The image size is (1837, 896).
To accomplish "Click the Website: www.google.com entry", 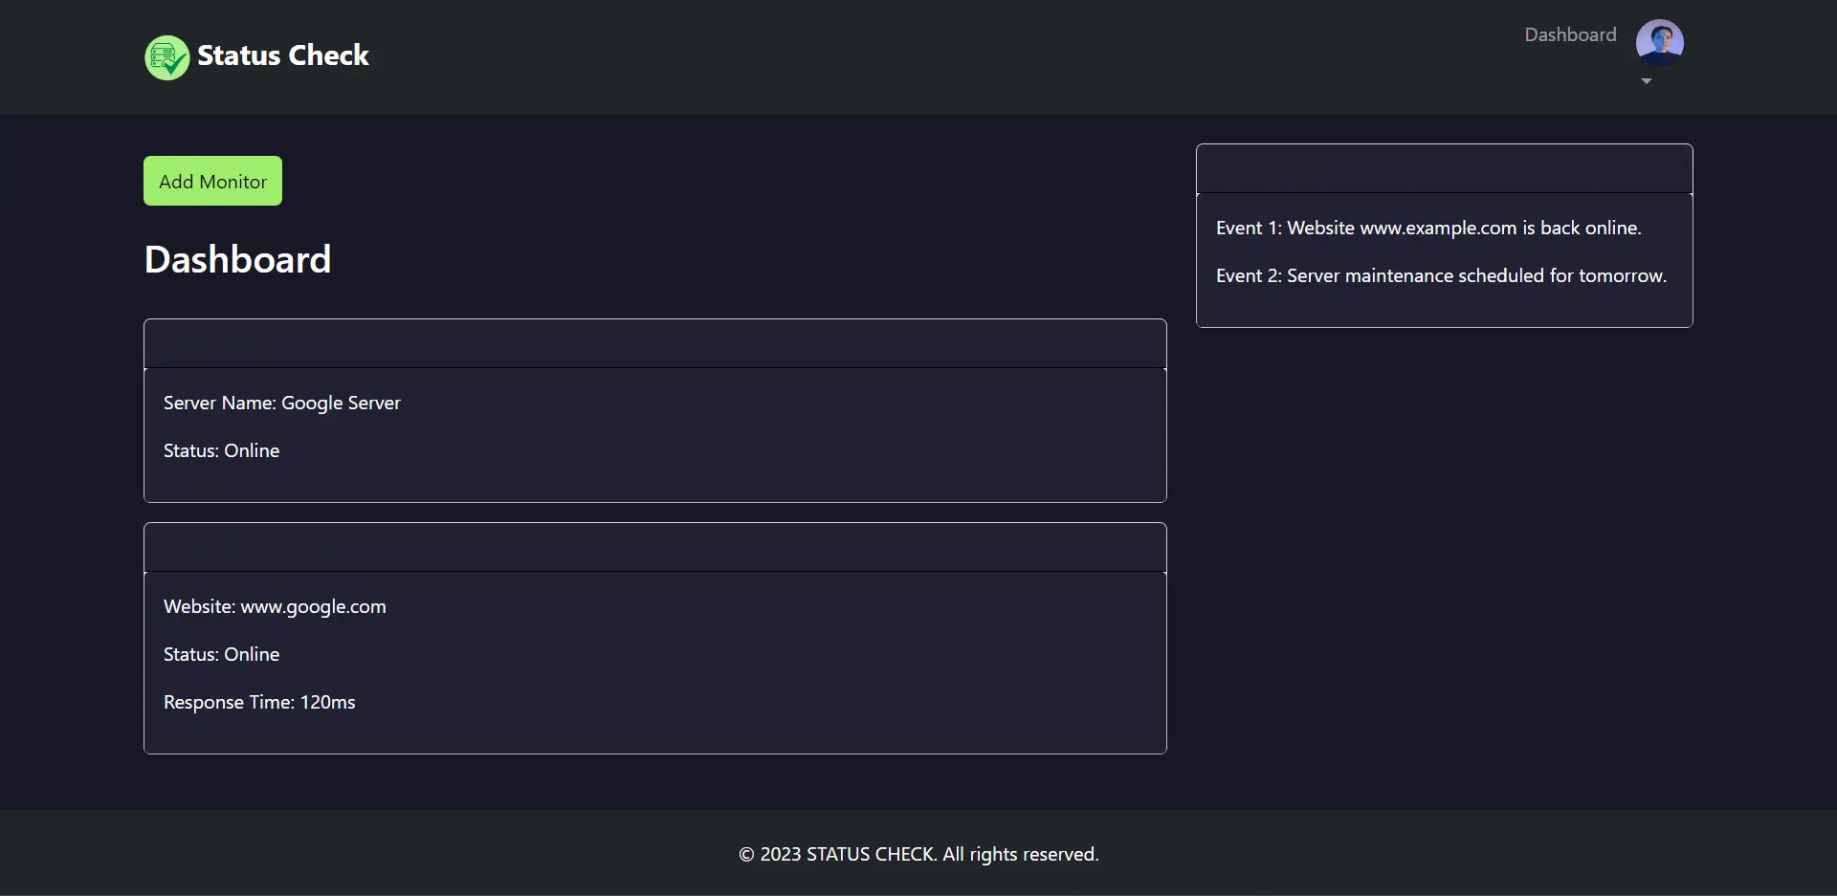I will pos(275,606).
